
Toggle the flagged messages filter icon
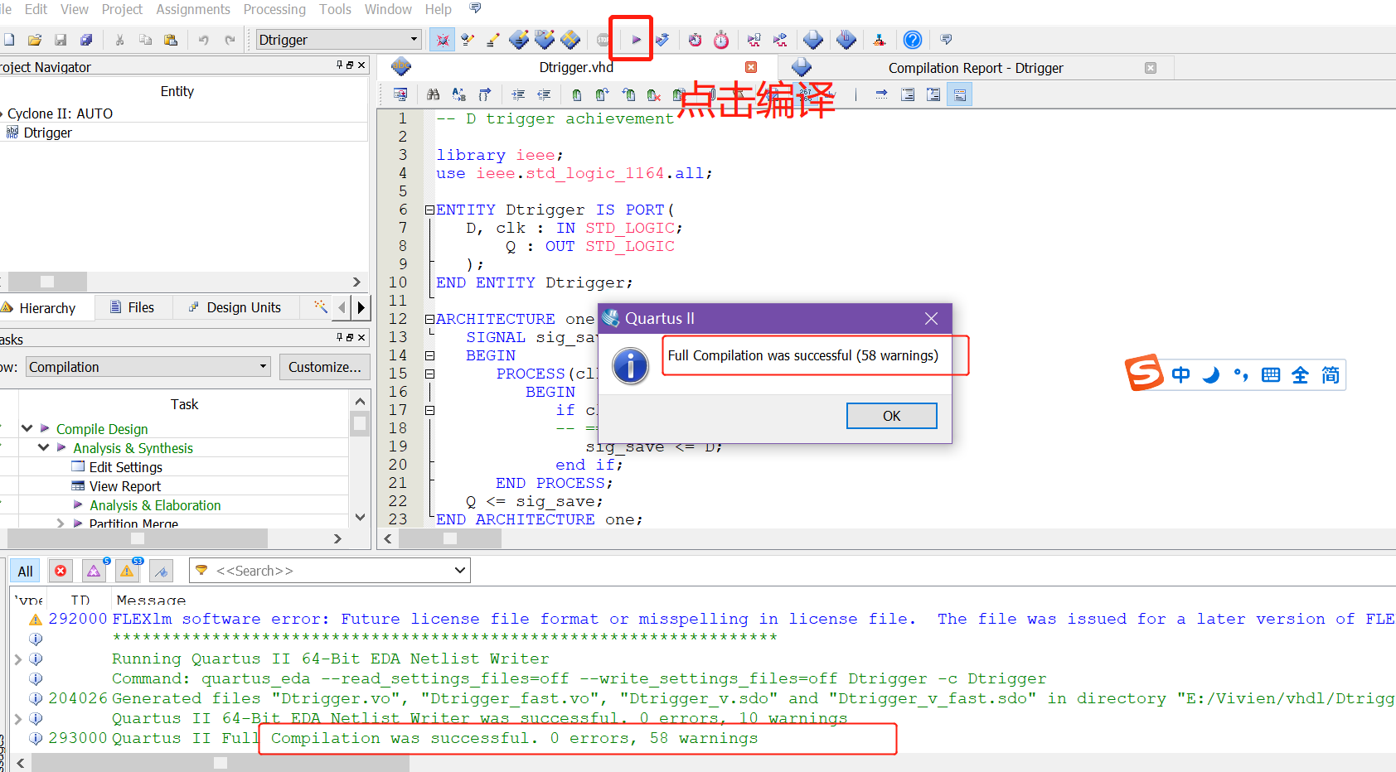pos(162,571)
